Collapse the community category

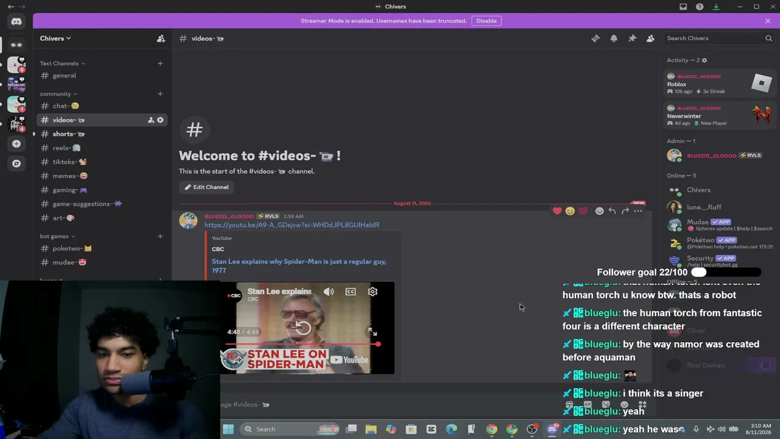click(x=58, y=94)
